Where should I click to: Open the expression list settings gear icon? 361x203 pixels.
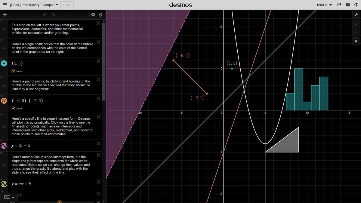click(93, 14)
